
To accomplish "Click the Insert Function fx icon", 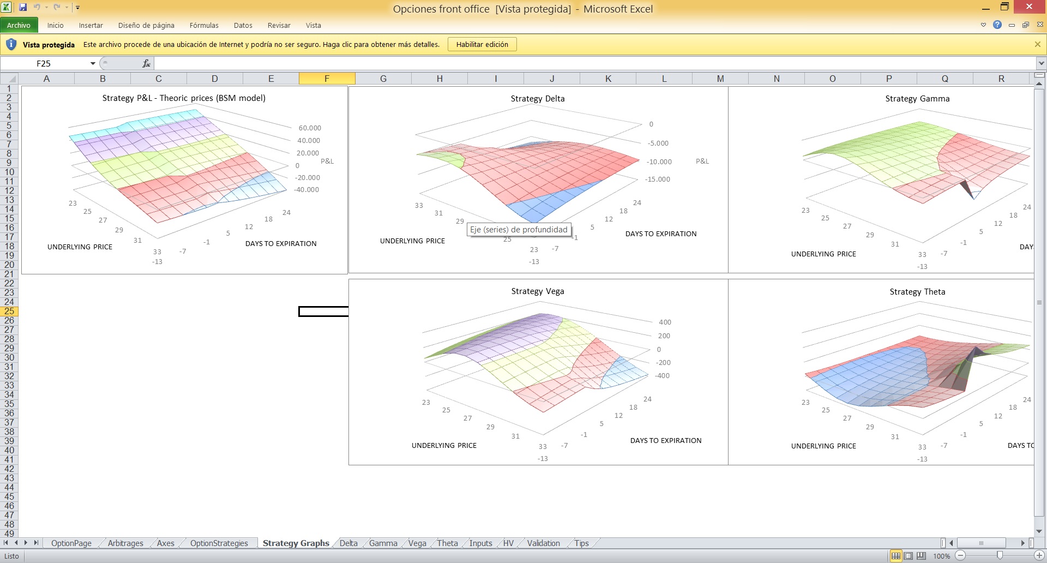I will [x=146, y=63].
